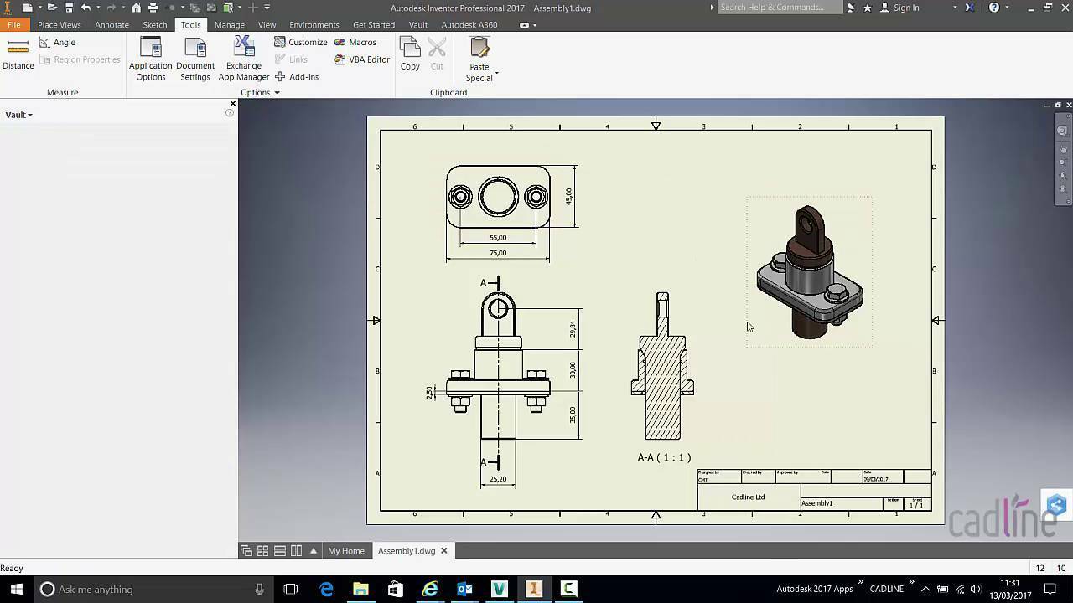Viewport: 1073px width, 603px height.
Task: Switch to the My Home document tab
Action: pyautogui.click(x=346, y=550)
